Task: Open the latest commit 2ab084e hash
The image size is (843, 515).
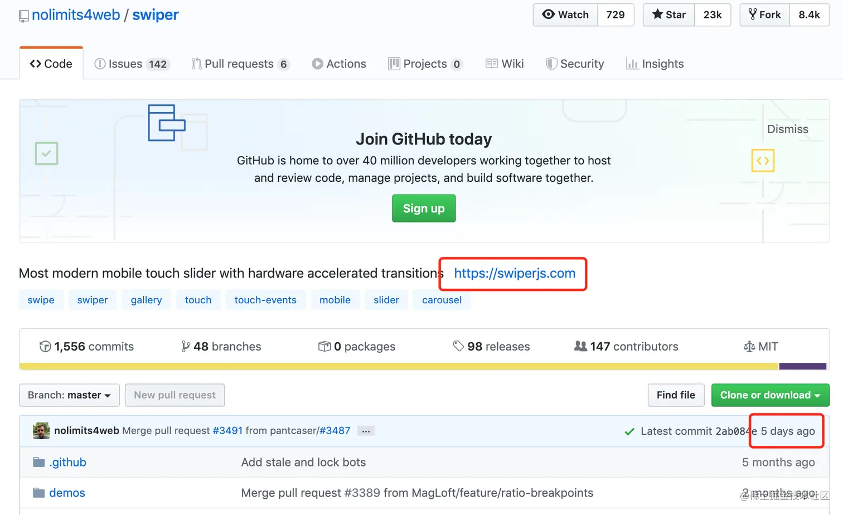Action: (x=736, y=431)
